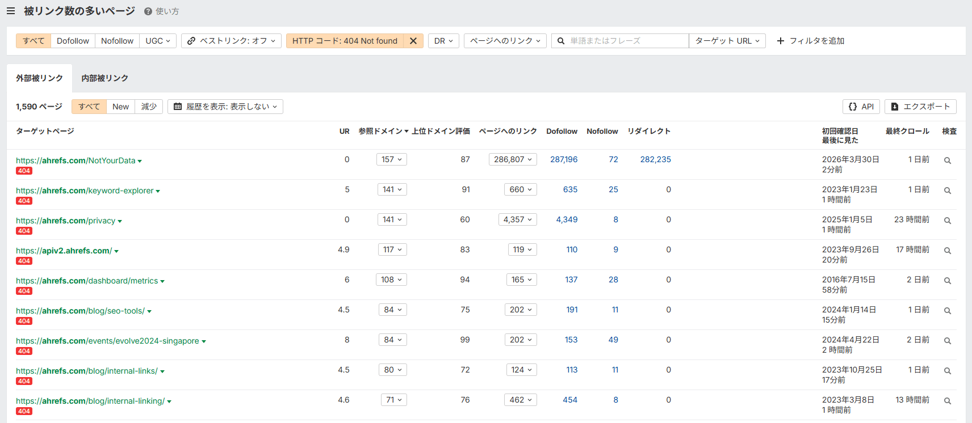Screen dimensions: 972x423
Task: Open the 4,349 dofollow count link
Action: [567, 219]
